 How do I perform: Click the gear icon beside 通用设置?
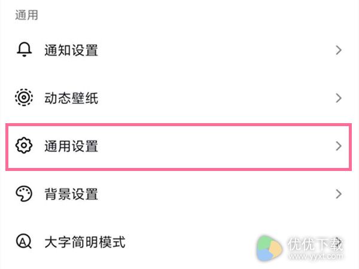[x=24, y=145]
